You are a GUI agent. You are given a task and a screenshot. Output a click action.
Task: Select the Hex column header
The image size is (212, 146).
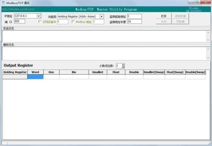pos(51,72)
